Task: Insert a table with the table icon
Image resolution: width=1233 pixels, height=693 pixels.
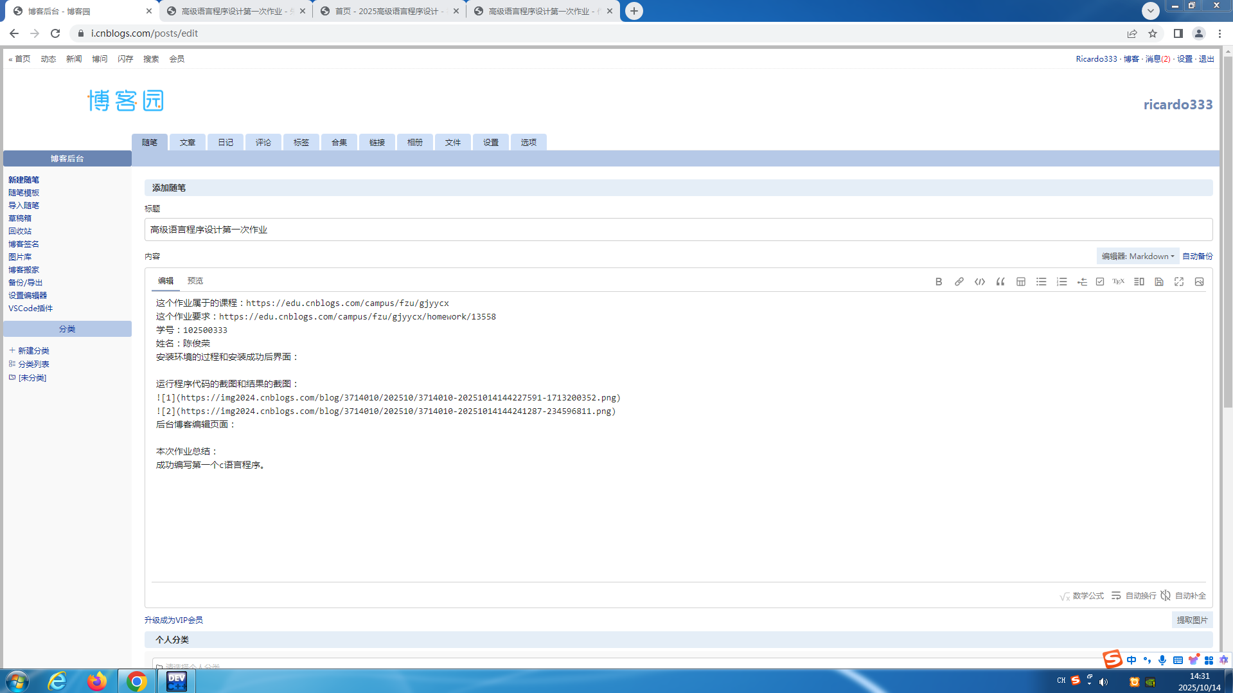Action: [1021, 282]
